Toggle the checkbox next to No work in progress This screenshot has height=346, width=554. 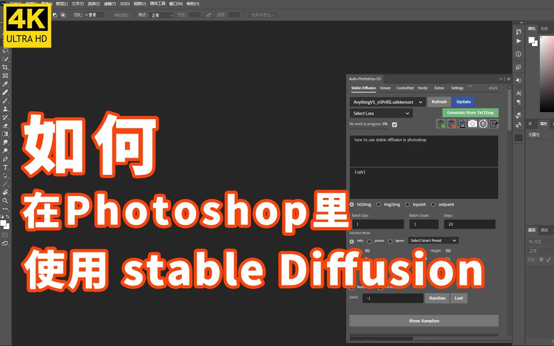tap(394, 124)
